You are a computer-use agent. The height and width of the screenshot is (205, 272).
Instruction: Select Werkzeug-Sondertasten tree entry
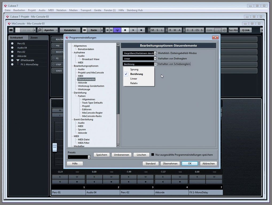tap(91, 86)
